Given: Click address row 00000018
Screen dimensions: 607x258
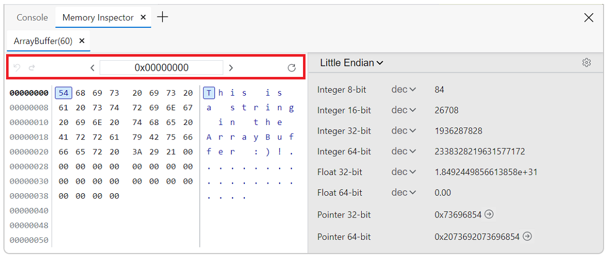Looking at the screenshot, I should click(x=29, y=137).
